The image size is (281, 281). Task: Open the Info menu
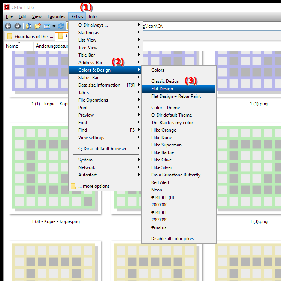click(x=93, y=16)
